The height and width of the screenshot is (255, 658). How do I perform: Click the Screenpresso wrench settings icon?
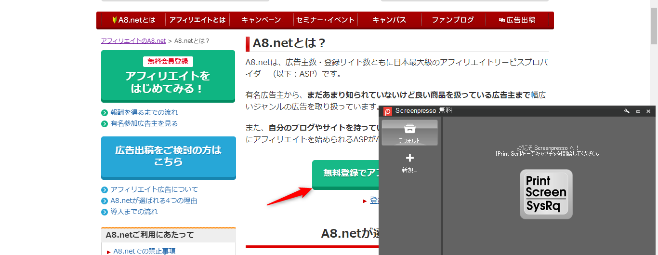(x=627, y=111)
